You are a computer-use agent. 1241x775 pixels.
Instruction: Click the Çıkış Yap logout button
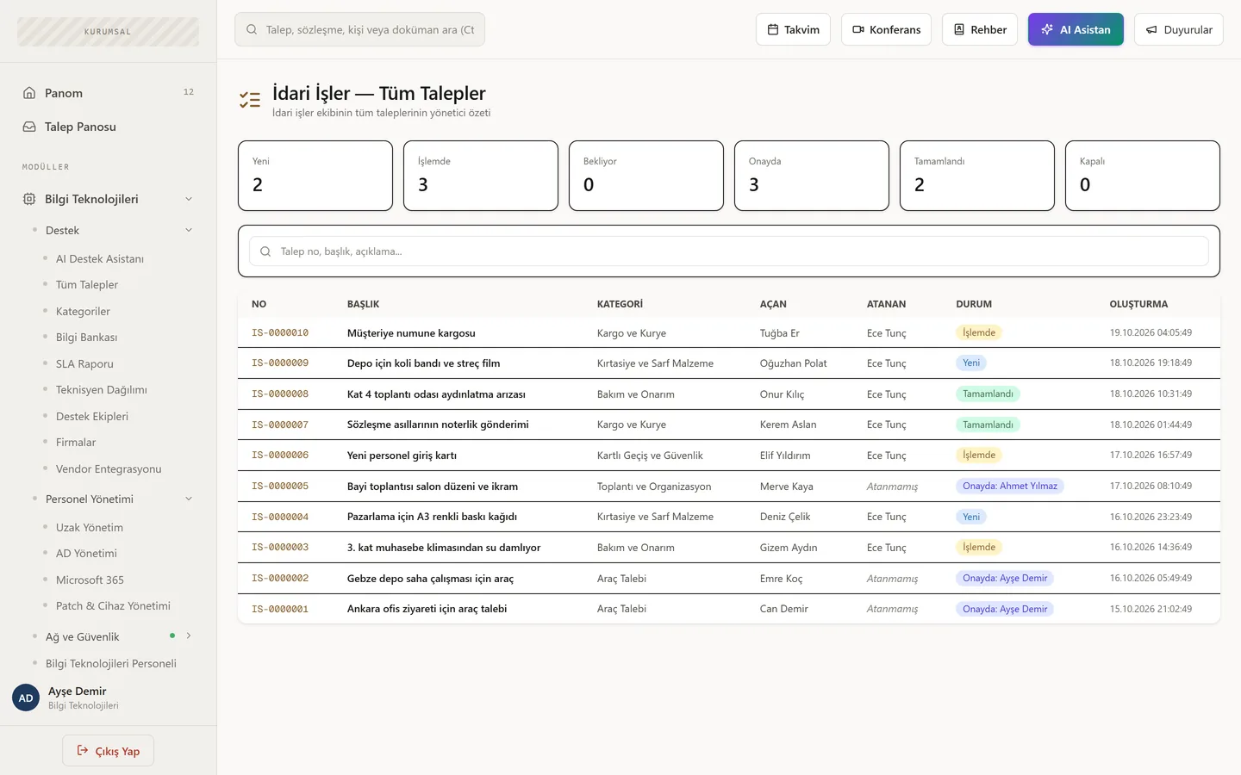108,751
